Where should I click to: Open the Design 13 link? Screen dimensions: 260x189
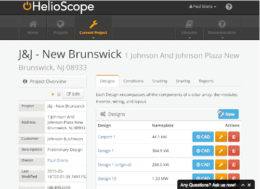(107, 179)
